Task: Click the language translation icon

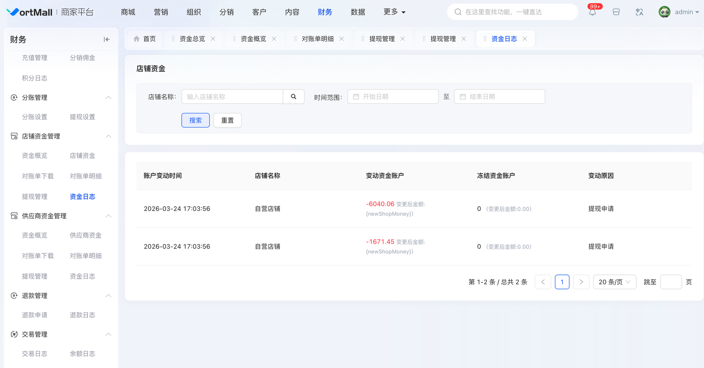Action: 639,12
